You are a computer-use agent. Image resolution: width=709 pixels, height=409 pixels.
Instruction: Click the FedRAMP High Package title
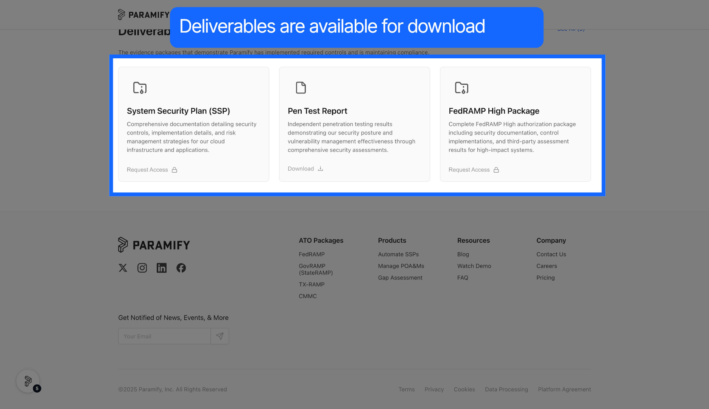pos(494,111)
